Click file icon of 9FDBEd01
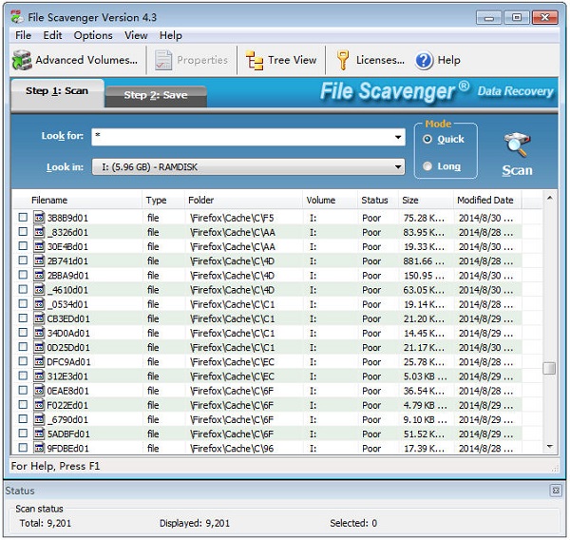Image resolution: width=570 pixels, height=540 pixels. 39,448
